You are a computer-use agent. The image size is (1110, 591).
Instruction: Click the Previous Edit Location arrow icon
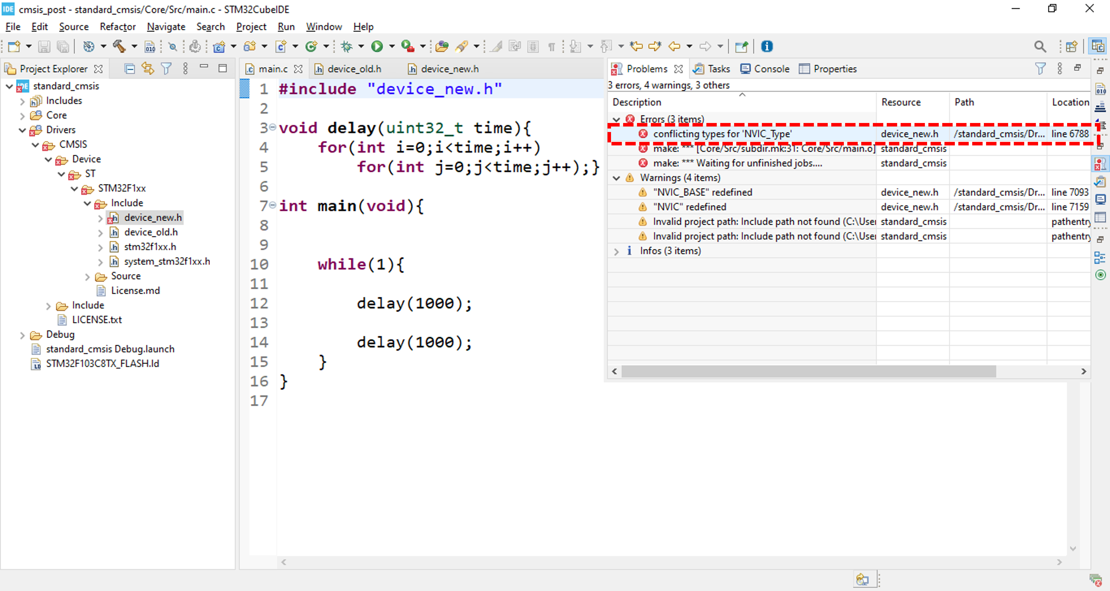coord(636,46)
